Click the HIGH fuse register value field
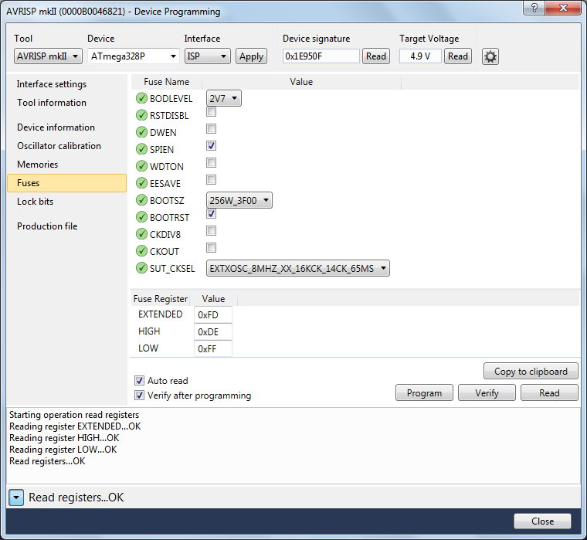Viewport: 587px width, 540px height. point(212,331)
